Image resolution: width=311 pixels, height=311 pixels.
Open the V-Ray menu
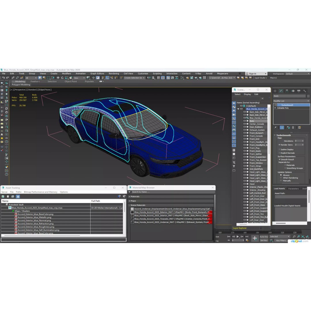click(198, 74)
